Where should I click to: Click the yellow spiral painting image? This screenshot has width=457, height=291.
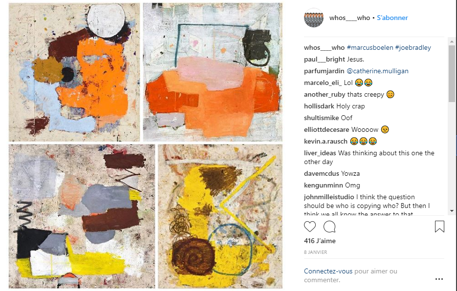[220, 216]
